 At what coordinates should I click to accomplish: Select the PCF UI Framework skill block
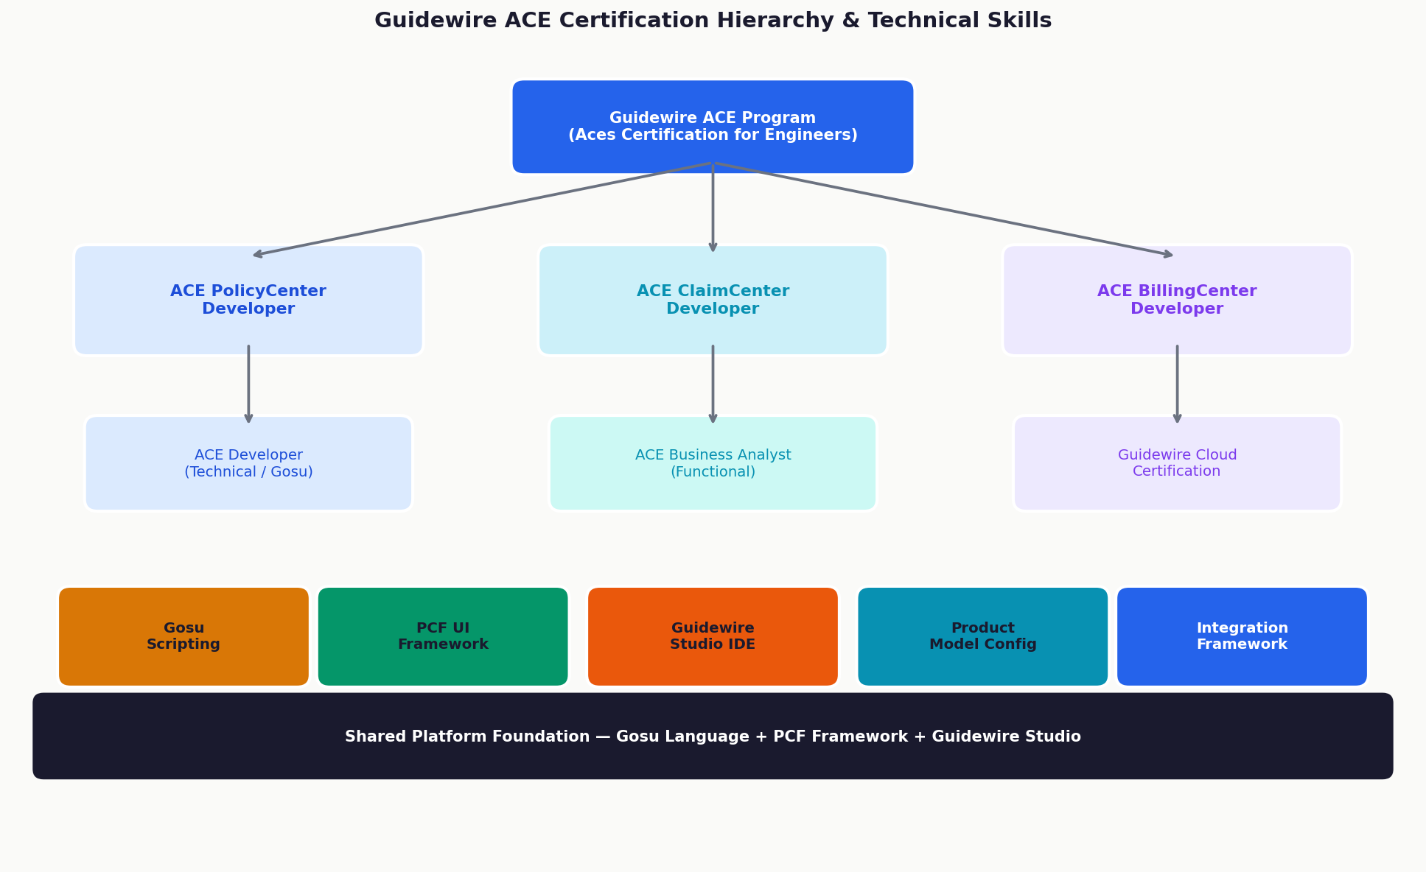[x=443, y=636]
